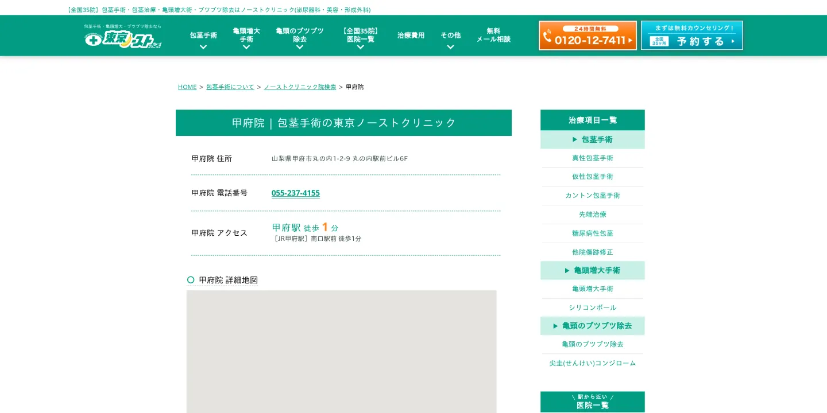The image size is (827, 413).
Task: Expand the 亀頭増大手術 menu chevron
Action: (246, 47)
